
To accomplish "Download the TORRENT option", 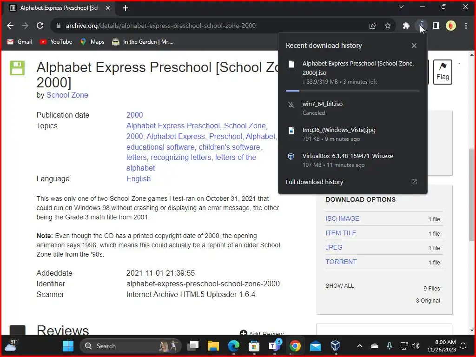I will point(341,262).
